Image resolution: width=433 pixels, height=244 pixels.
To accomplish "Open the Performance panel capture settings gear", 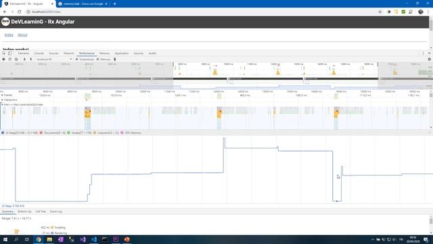I will pos(429,59).
